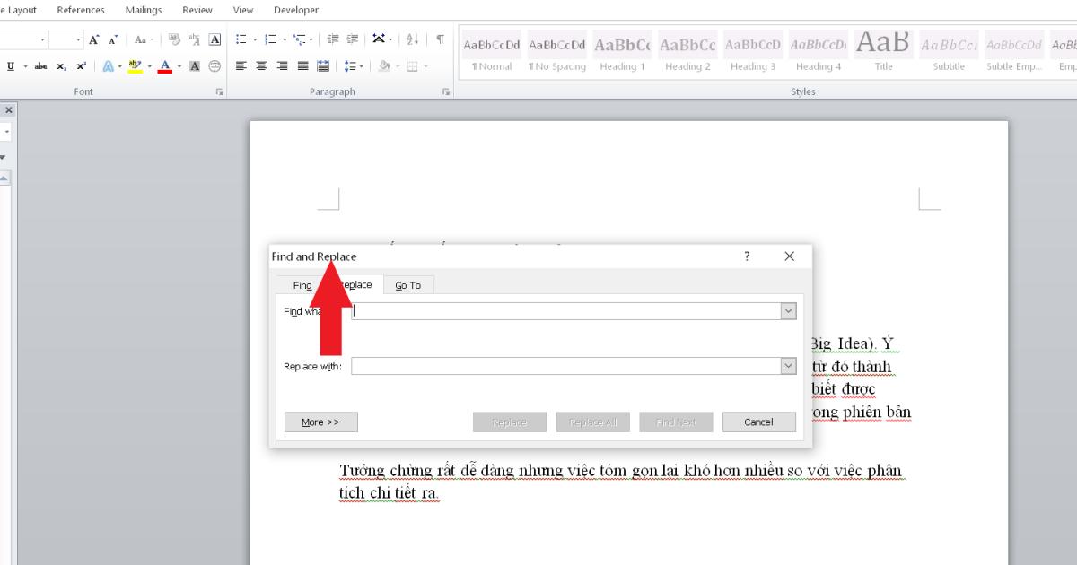Click the Grow Font icon
1077x565 pixels.
[95, 40]
